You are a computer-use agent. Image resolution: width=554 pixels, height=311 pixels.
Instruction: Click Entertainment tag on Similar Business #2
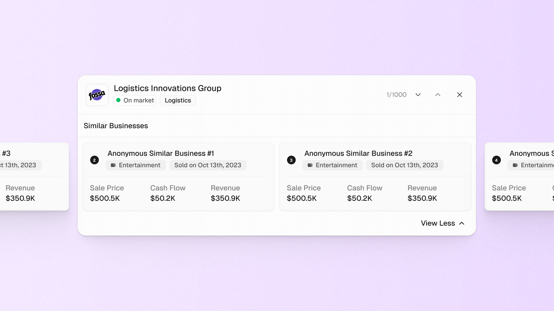pyautogui.click(x=332, y=165)
